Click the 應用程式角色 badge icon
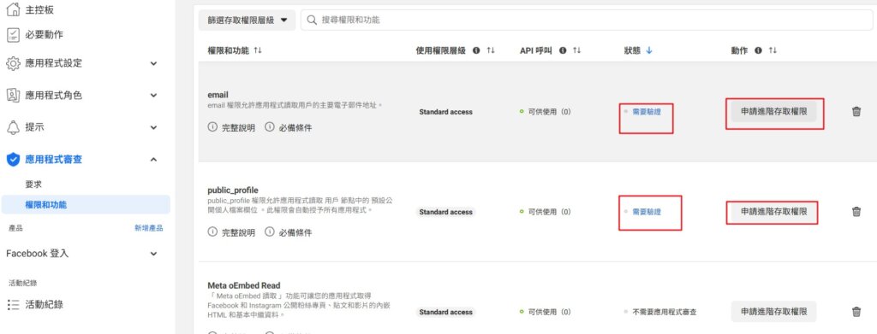The width and height of the screenshot is (877, 334). point(13,96)
